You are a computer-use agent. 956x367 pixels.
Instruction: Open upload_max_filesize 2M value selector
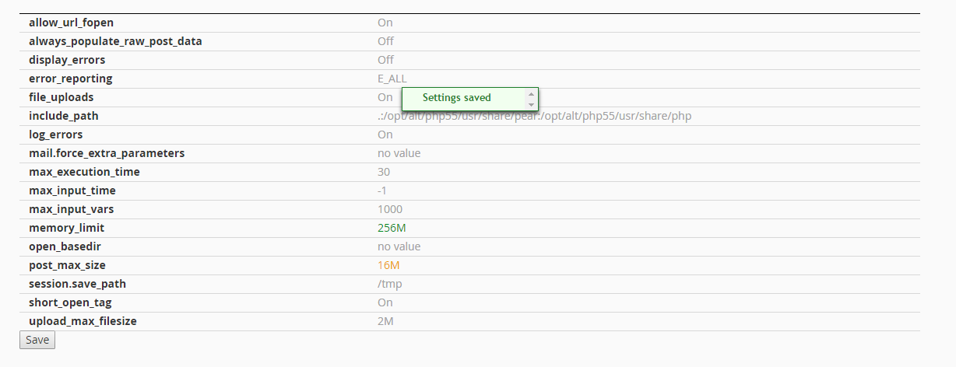(x=386, y=321)
